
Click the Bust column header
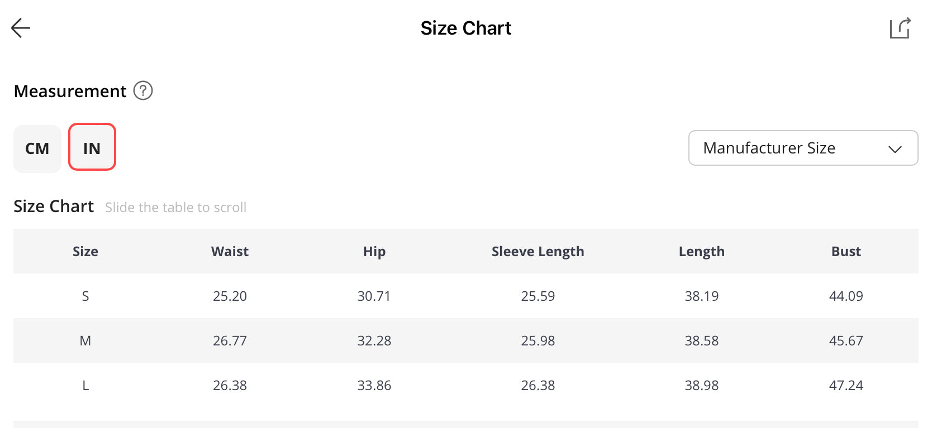pos(846,251)
